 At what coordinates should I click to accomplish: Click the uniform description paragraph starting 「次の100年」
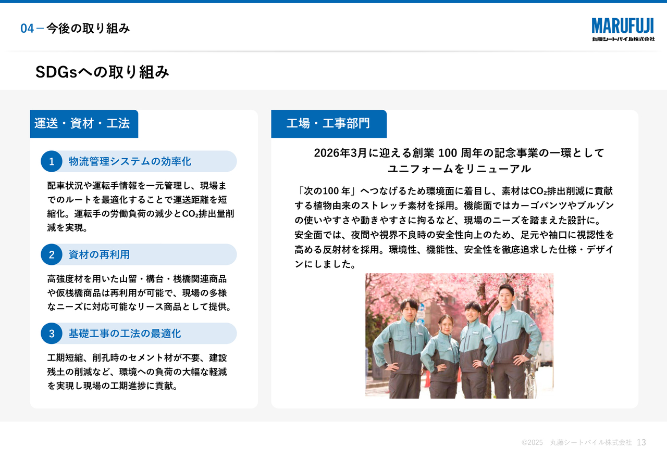tap(454, 227)
